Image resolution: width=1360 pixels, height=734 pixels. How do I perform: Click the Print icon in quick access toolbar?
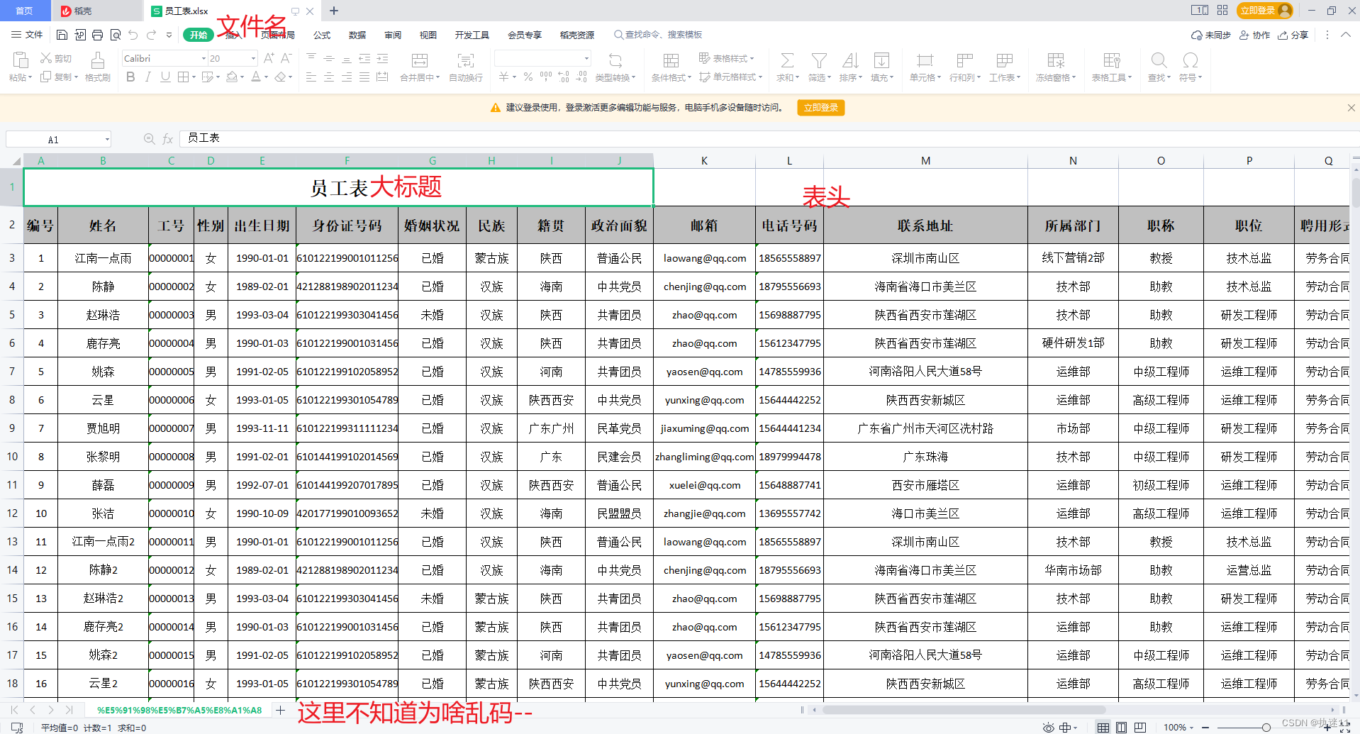coord(97,35)
